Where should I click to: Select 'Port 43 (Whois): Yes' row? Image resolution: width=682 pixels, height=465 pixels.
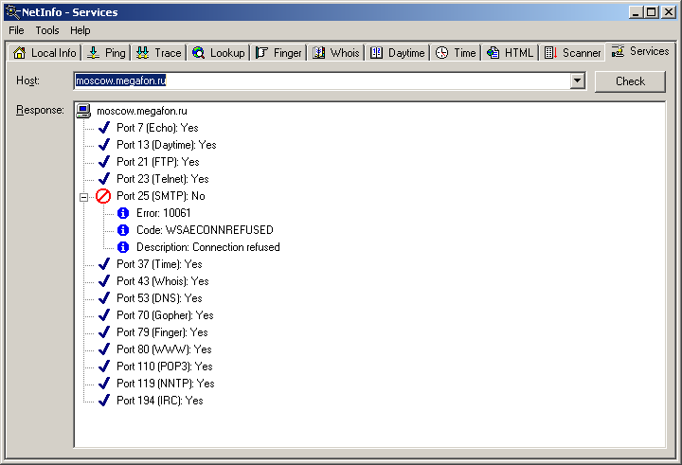[x=163, y=281]
